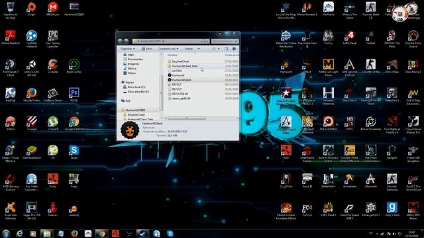Open the Compartir con dropdown
This screenshot has height=238, width=424.
click(x=168, y=48)
